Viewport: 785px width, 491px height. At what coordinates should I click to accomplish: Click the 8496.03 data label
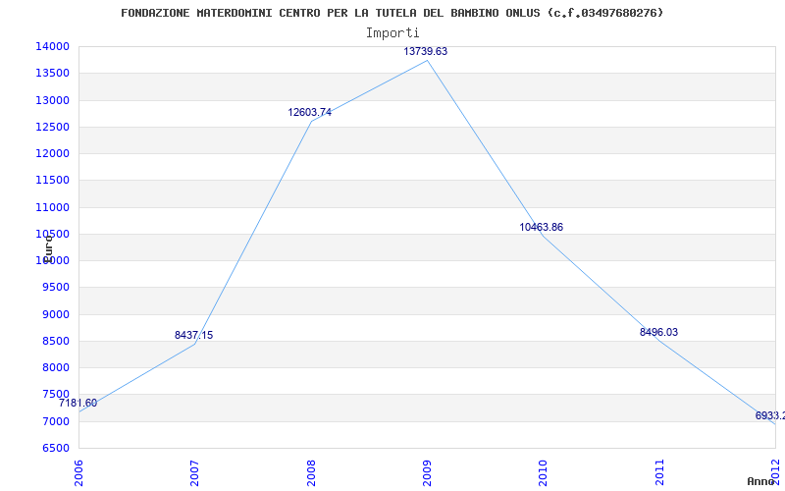click(x=658, y=332)
